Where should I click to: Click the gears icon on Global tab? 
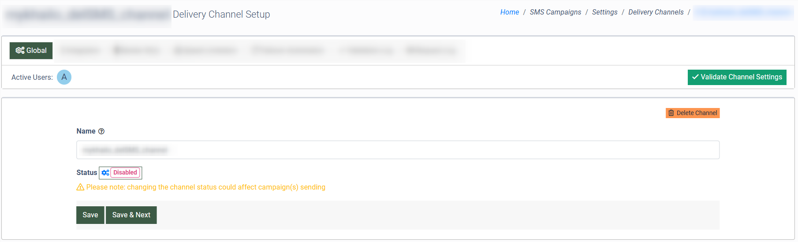[20, 51]
